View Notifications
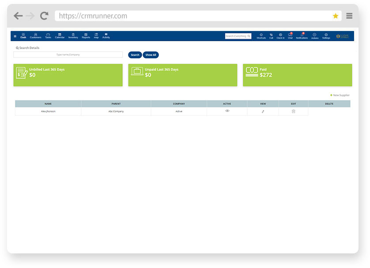Viewport: 370px width, 268px height. (x=302, y=36)
